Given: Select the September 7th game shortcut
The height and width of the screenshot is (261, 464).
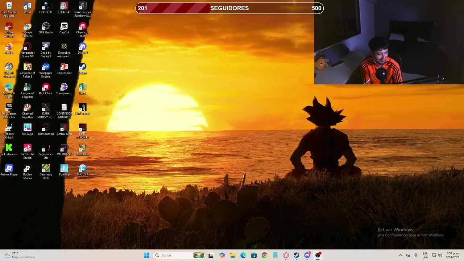Looking at the screenshot, I should click(46, 152).
